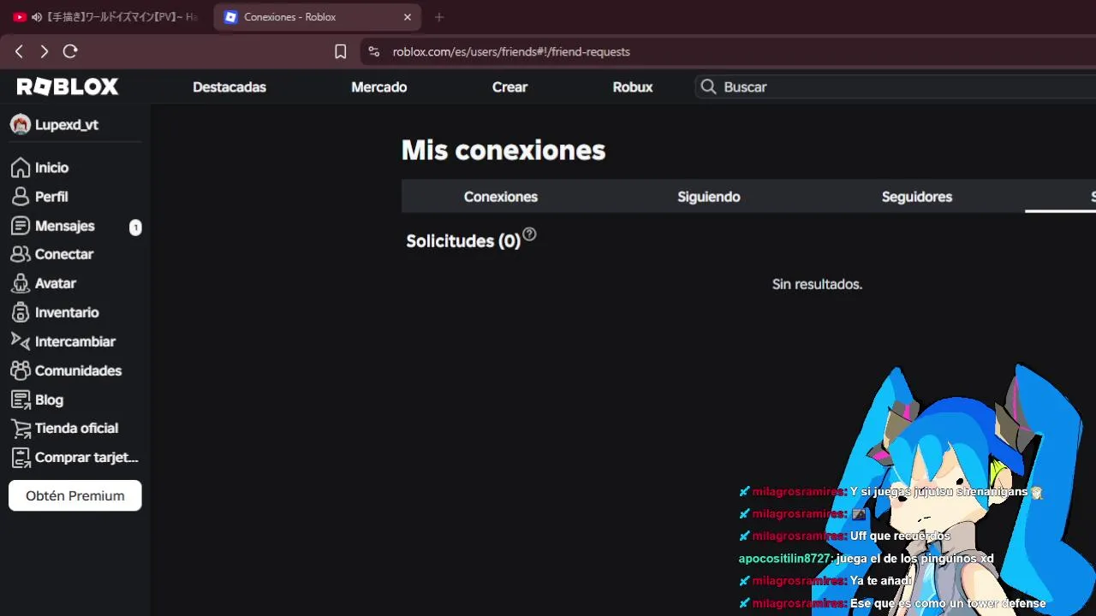Click the Solicitudes (0) label

click(463, 241)
